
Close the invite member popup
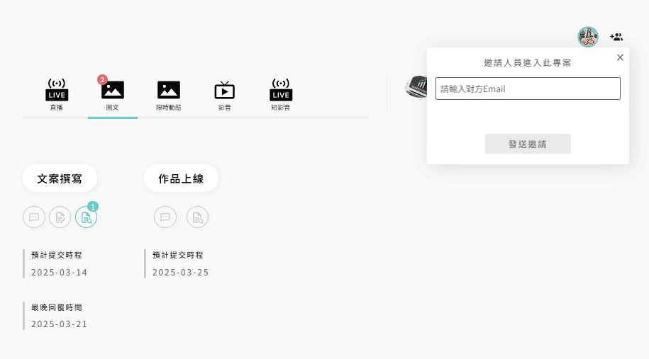(620, 57)
